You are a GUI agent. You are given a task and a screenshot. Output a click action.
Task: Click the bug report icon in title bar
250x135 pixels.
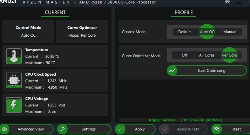click(228, 2)
